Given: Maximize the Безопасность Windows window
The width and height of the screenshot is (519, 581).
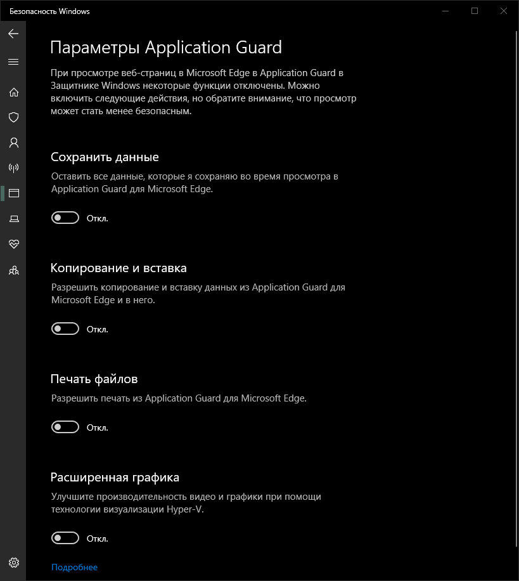Looking at the screenshot, I should point(475,11).
